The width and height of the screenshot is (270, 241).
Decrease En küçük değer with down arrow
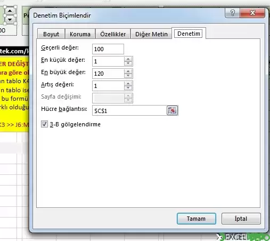[x=128, y=63]
